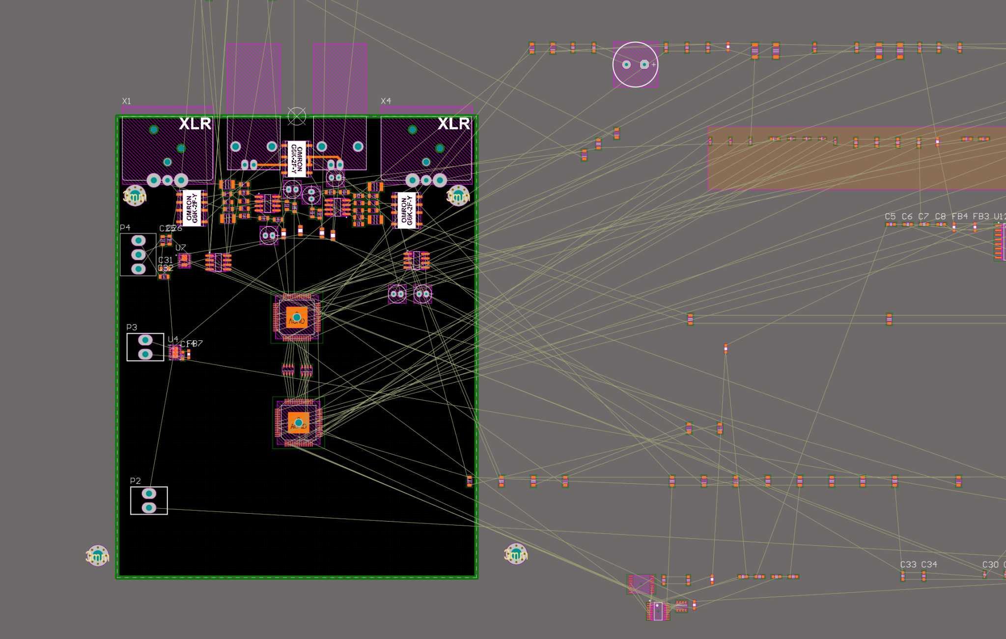
Task: Click the board origin crosshair marker
Action: pos(297,116)
